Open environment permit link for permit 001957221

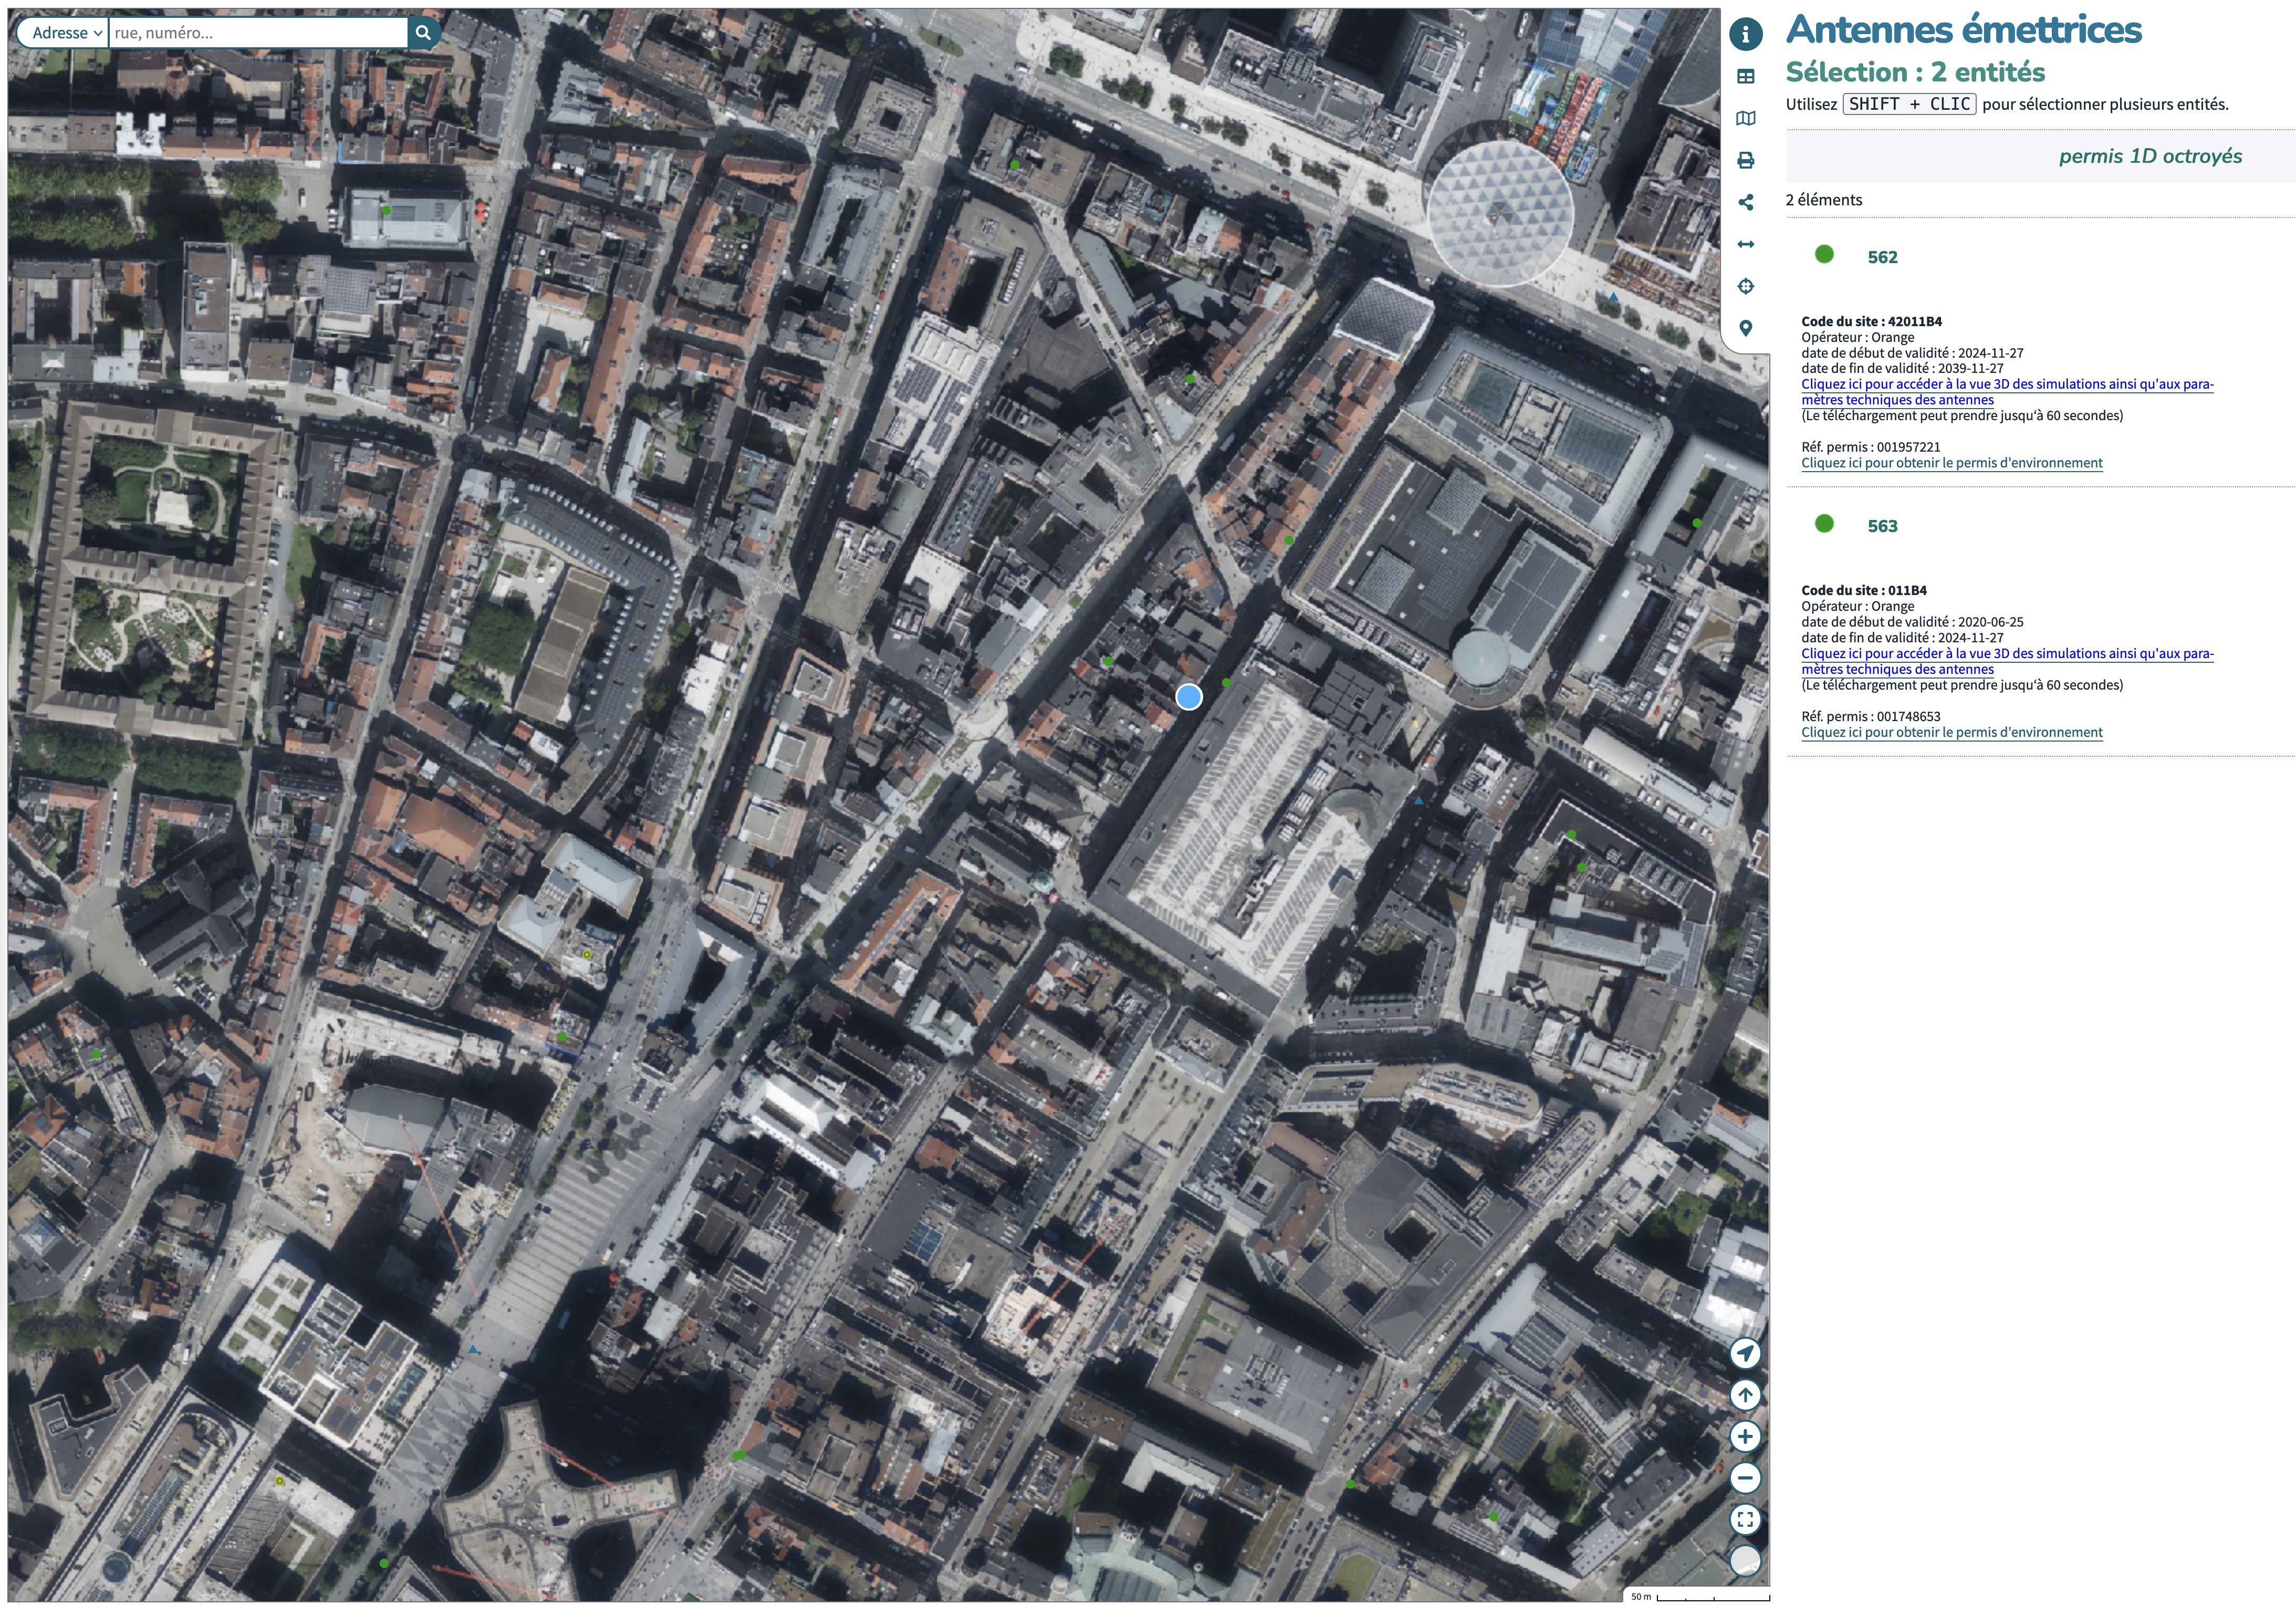(x=1952, y=463)
